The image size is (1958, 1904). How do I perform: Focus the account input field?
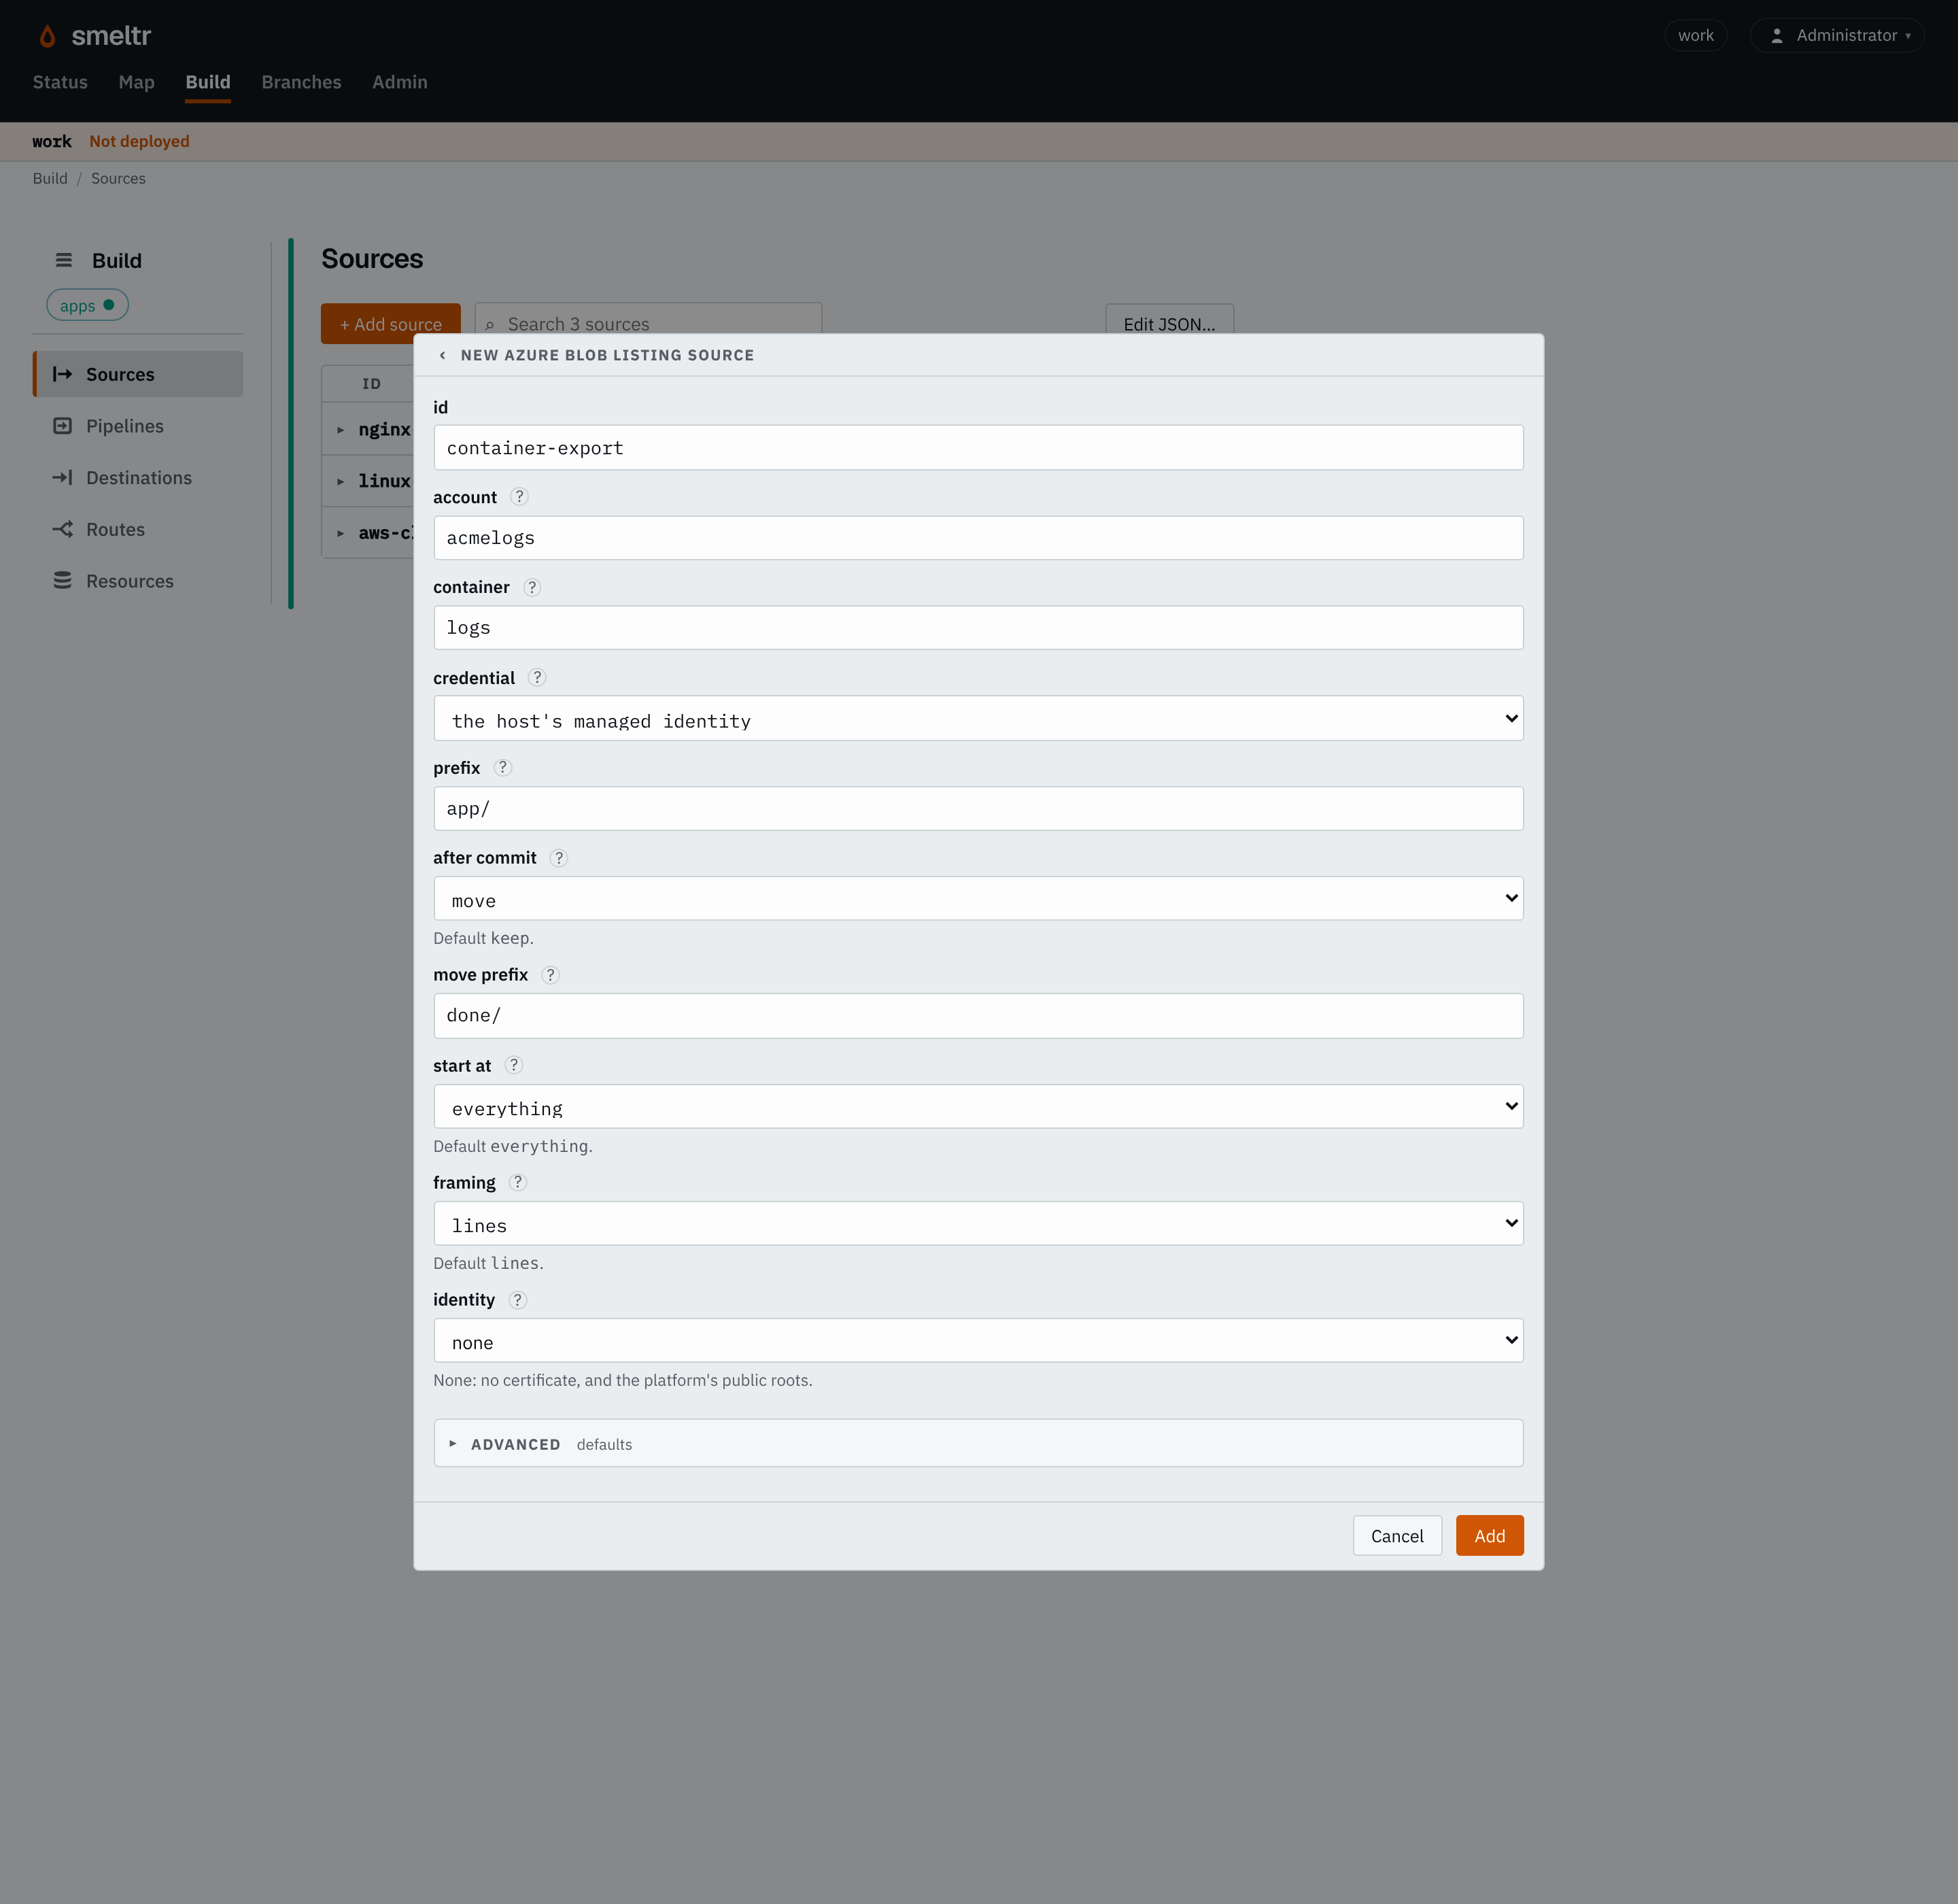(978, 538)
